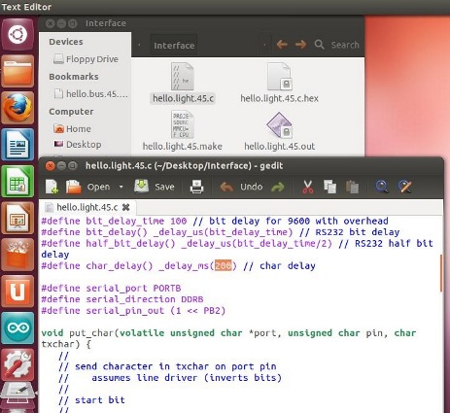This screenshot has height=413, width=450.
Task: Click '#define bit_delay_time 100' line
Action: coord(215,222)
